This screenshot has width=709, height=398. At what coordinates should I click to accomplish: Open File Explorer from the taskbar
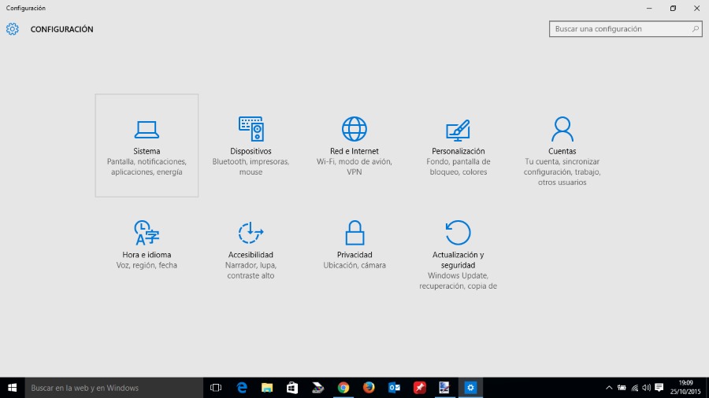267,388
